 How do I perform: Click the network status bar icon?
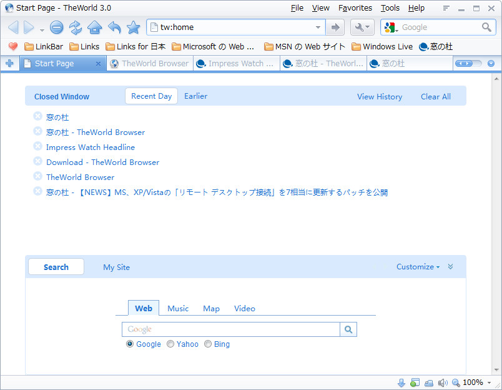(x=429, y=382)
